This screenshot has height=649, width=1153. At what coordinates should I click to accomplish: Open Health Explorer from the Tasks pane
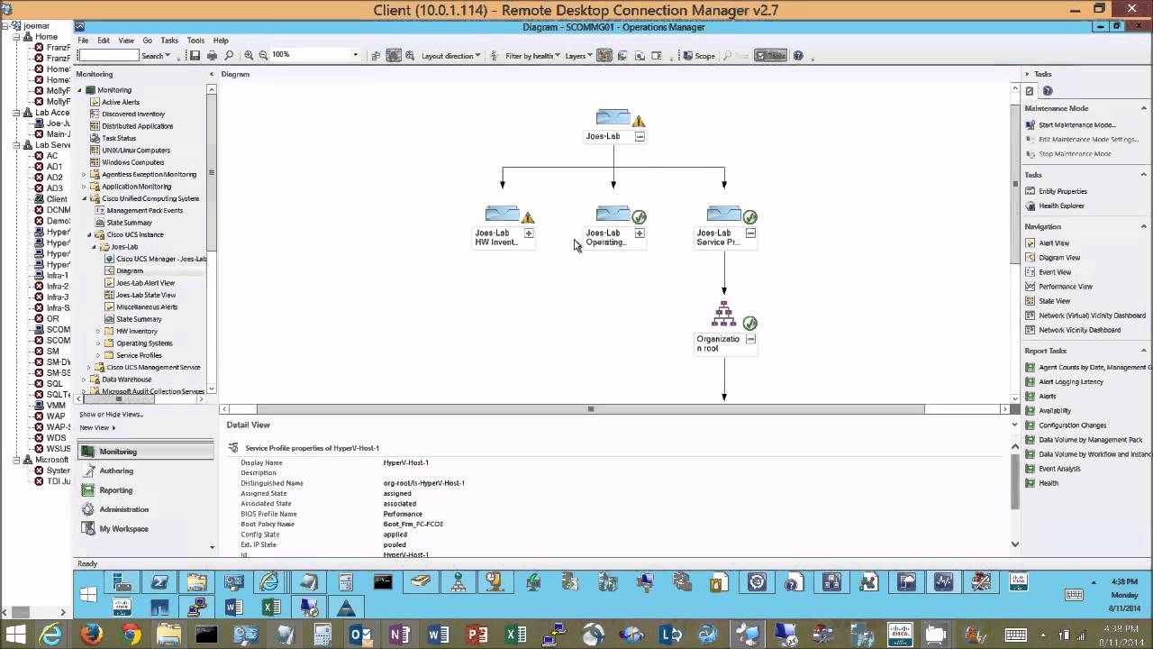click(1061, 206)
